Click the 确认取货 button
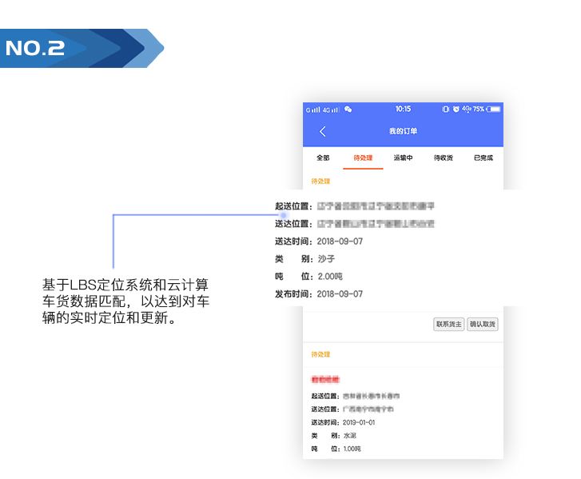This screenshot has height=479, width=581. 483,325
